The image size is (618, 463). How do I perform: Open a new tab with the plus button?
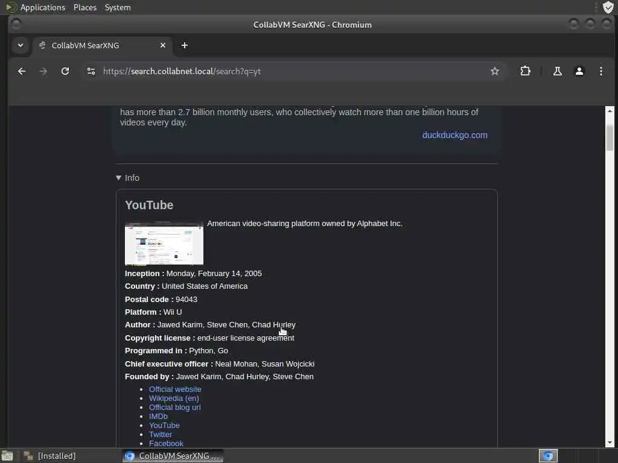click(x=185, y=45)
